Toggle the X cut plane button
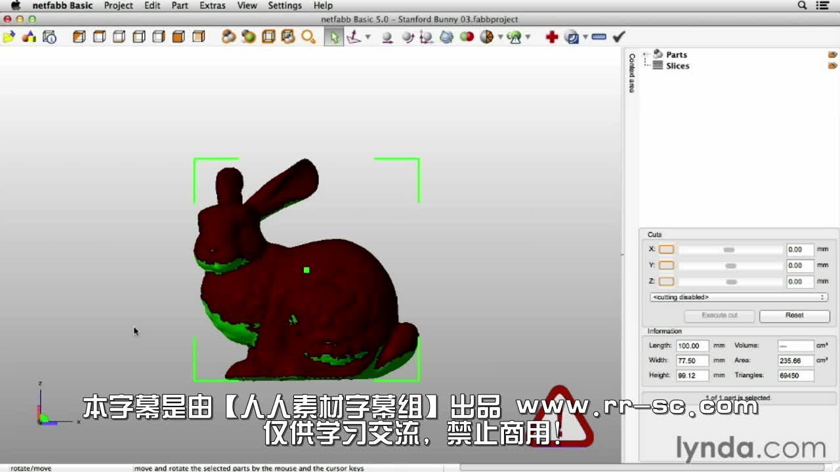840x472 pixels. [x=666, y=249]
